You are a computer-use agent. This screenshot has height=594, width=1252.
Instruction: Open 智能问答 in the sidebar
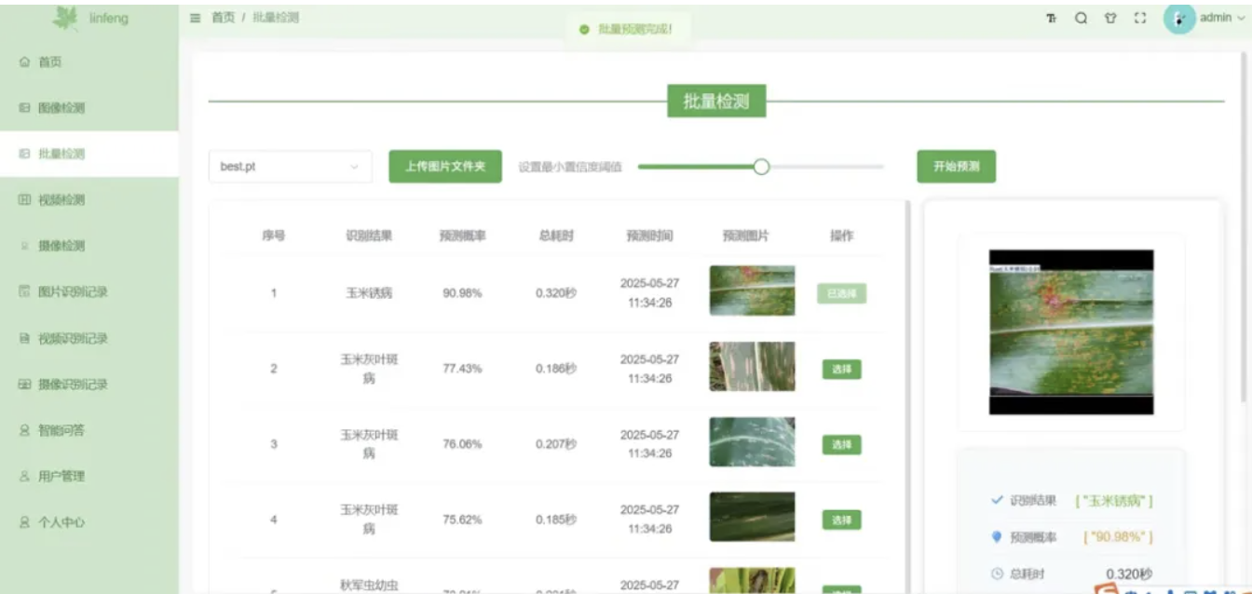click(89, 430)
